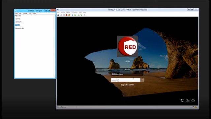Open the Help menu in Notepad
The image size is (211, 119).
[34, 14]
